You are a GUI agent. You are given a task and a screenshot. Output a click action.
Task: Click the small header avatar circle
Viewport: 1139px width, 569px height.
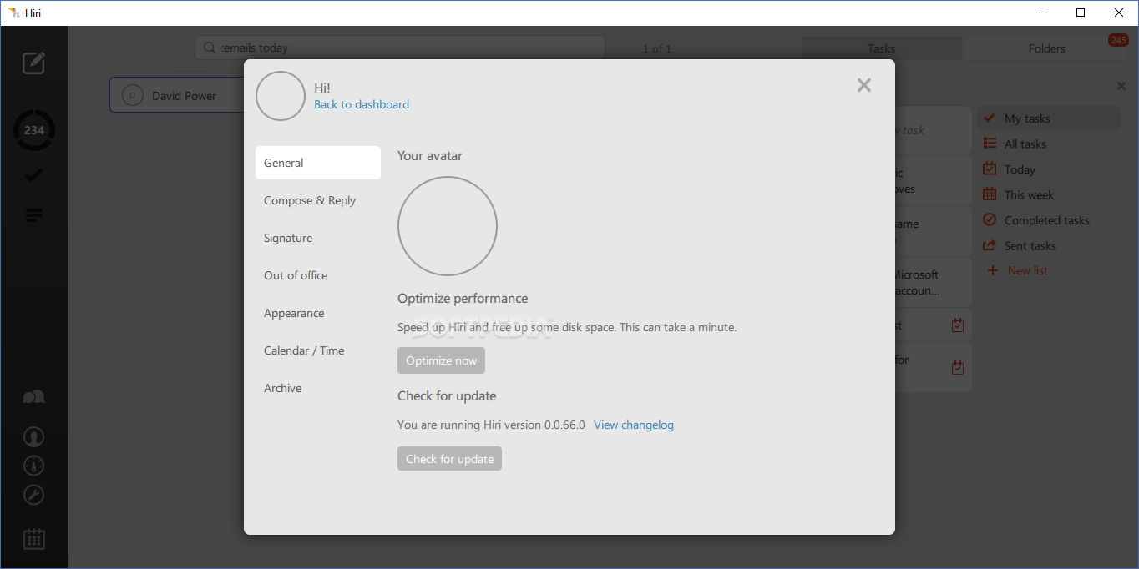281,96
